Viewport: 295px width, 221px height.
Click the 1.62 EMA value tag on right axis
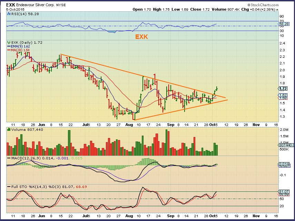coord(283,95)
